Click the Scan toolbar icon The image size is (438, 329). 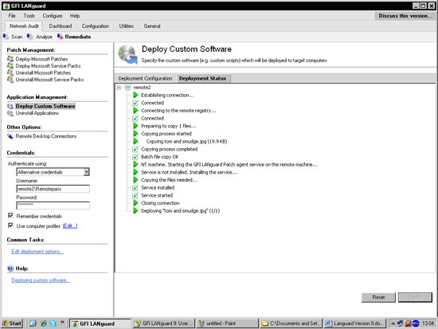coord(6,37)
